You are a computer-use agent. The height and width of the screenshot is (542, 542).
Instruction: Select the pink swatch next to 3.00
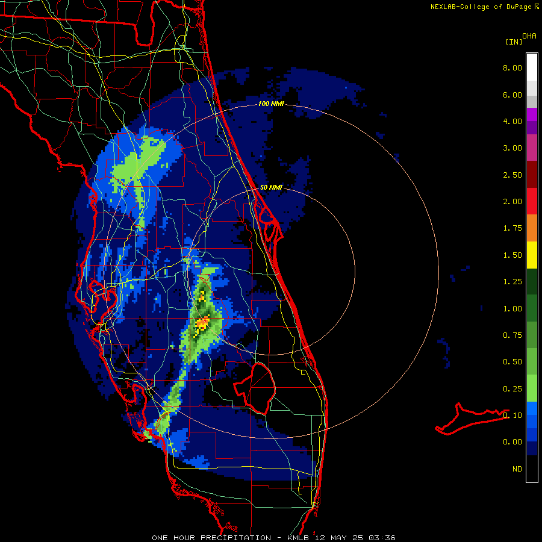tap(532, 148)
